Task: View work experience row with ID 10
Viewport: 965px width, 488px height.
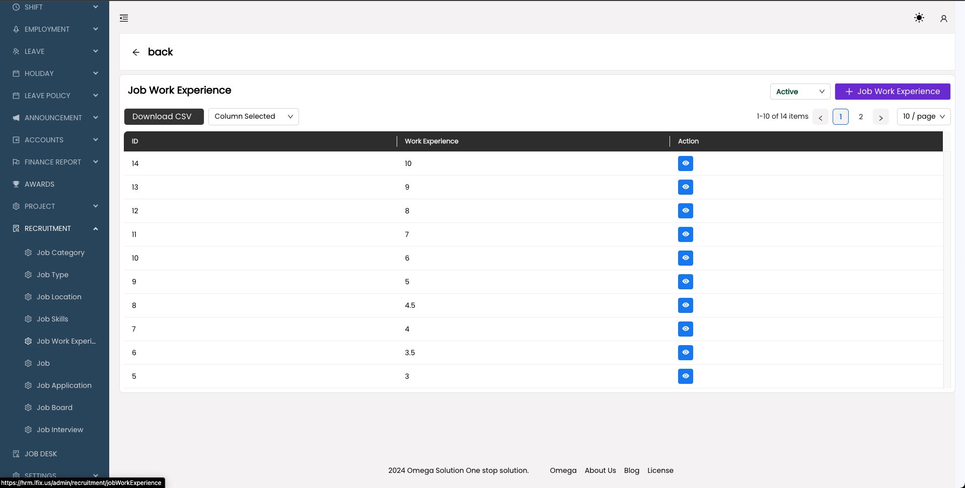Action: pyautogui.click(x=685, y=258)
